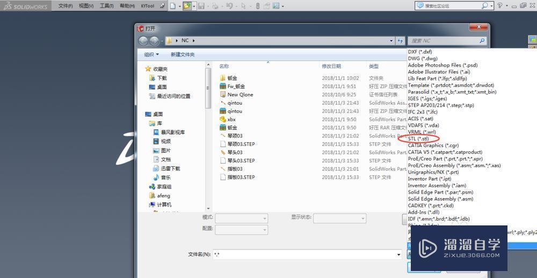Expand the community search dropdown arrow
537x278 pixels.
tap(492, 6)
